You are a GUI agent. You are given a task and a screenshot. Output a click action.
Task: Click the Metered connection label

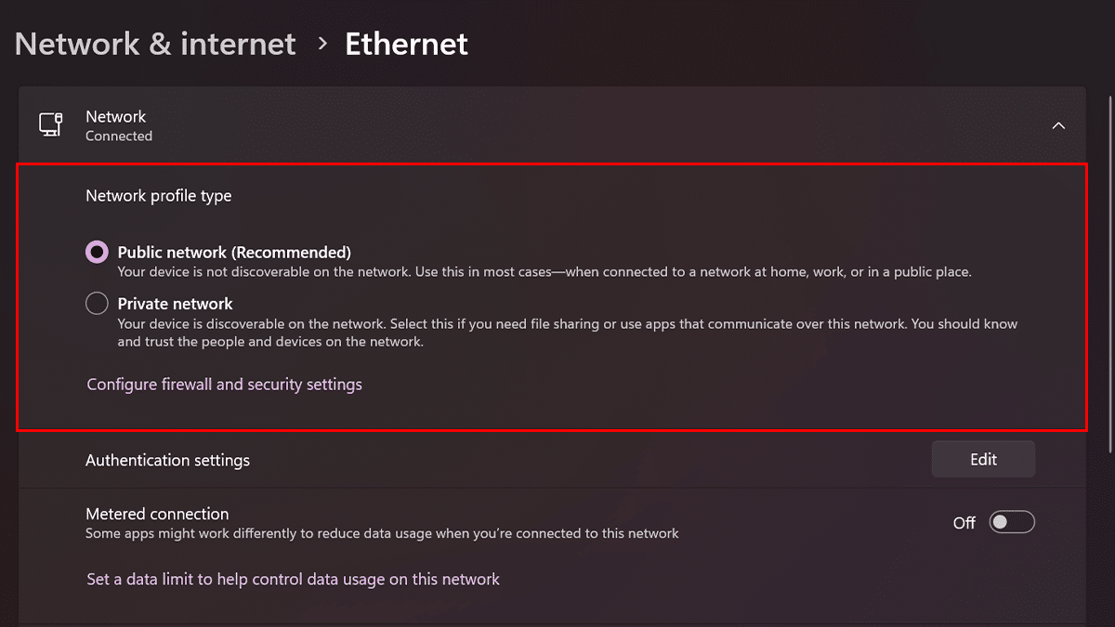157,514
